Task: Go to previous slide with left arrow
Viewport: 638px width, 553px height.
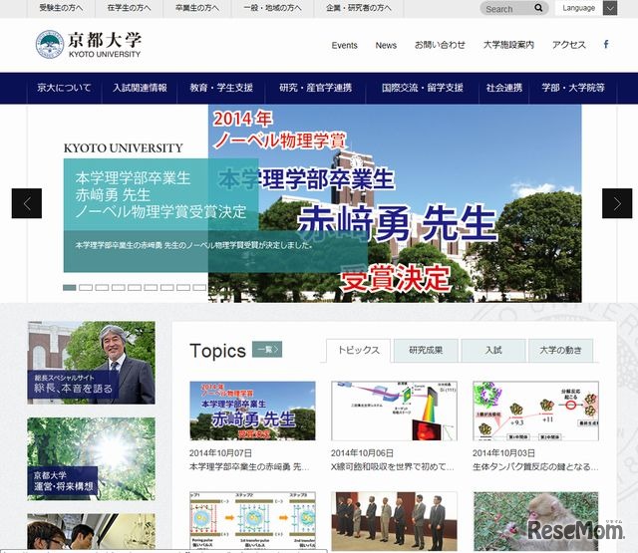Action: click(x=27, y=203)
